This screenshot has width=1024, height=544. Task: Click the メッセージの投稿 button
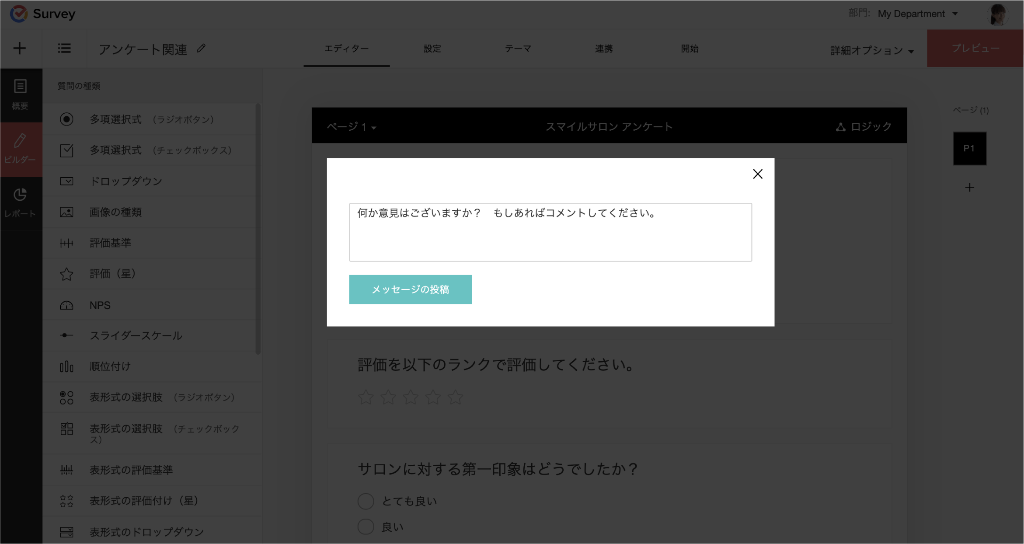pyautogui.click(x=410, y=289)
